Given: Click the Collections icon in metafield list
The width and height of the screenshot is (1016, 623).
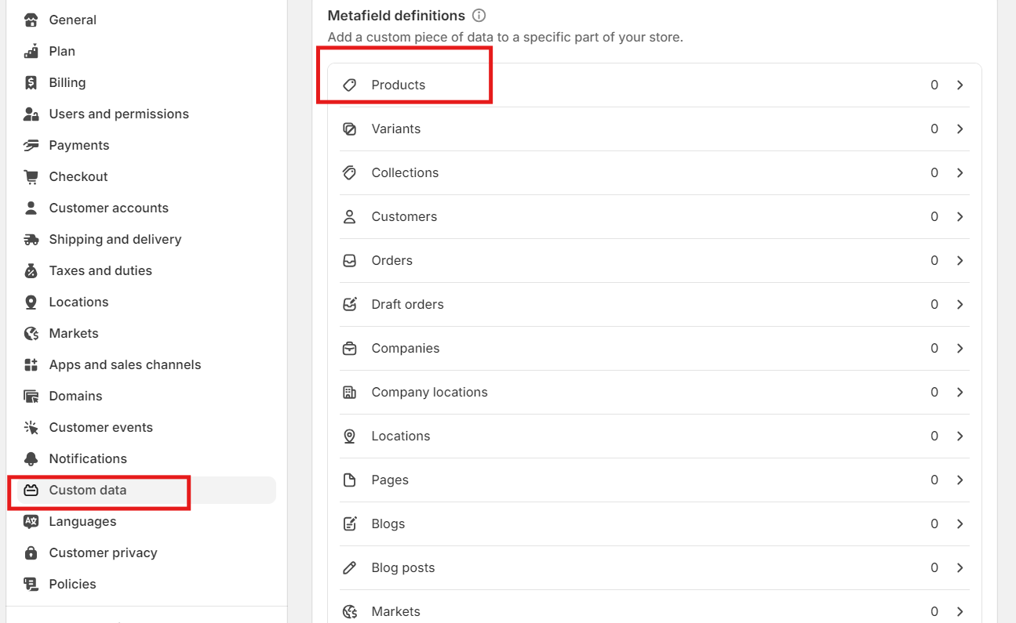Looking at the screenshot, I should coord(350,172).
